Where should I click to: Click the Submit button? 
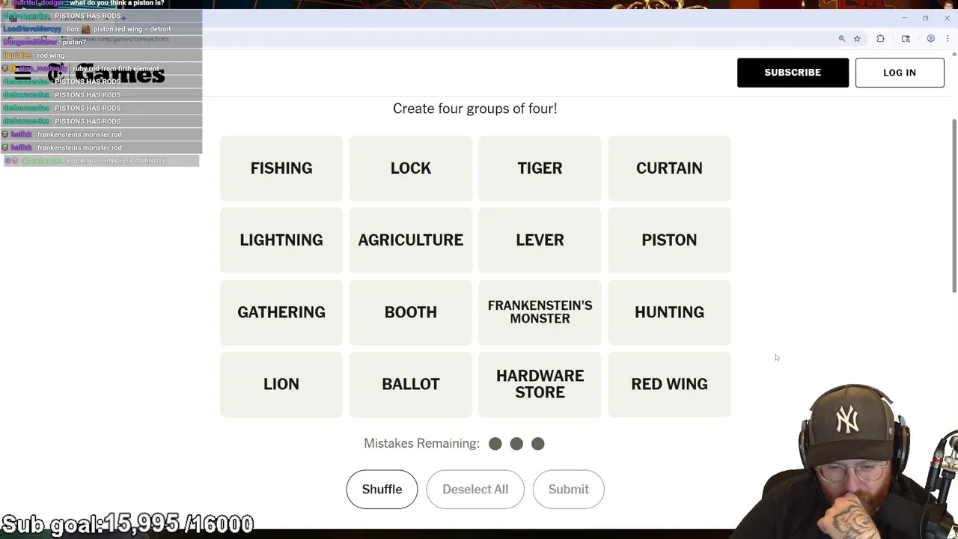tap(568, 490)
